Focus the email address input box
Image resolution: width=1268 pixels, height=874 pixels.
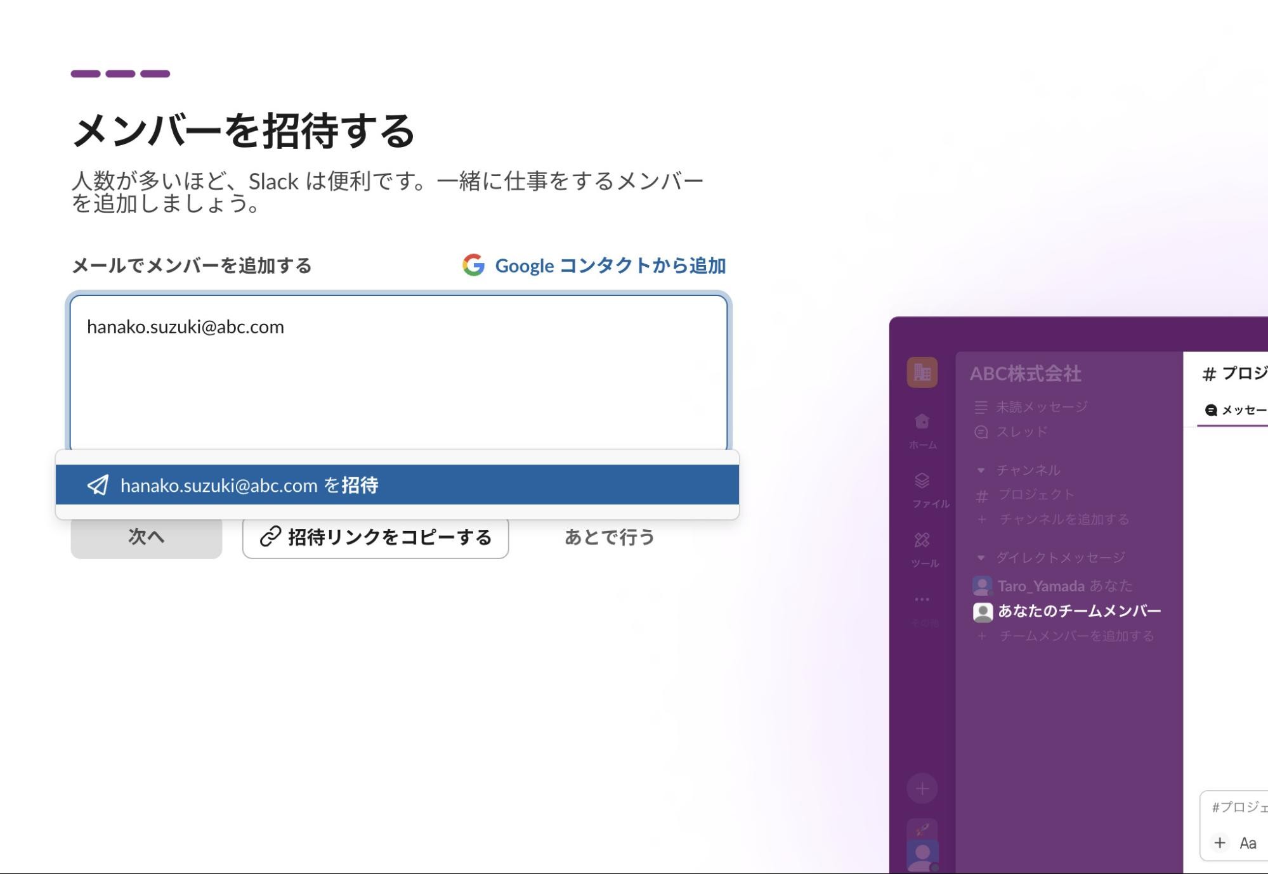click(x=398, y=373)
